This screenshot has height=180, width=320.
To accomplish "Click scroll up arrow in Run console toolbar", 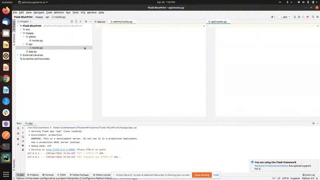I will coord(23,128).
